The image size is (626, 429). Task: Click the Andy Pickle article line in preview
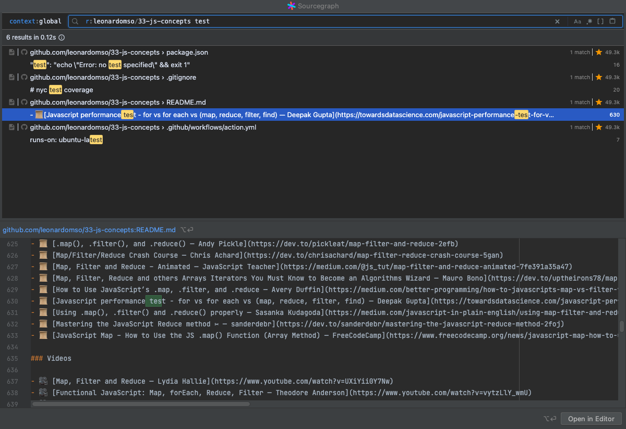(x=245, y=244)
